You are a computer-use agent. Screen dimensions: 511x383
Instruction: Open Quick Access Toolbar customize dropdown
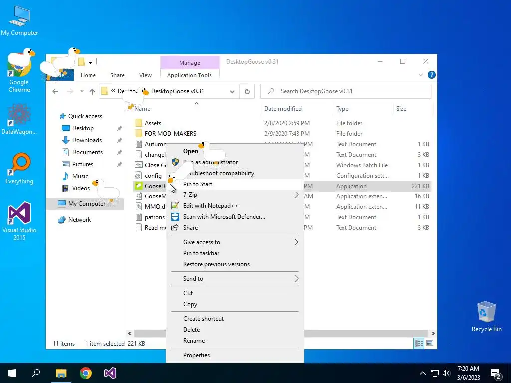[x=90, y=62]
